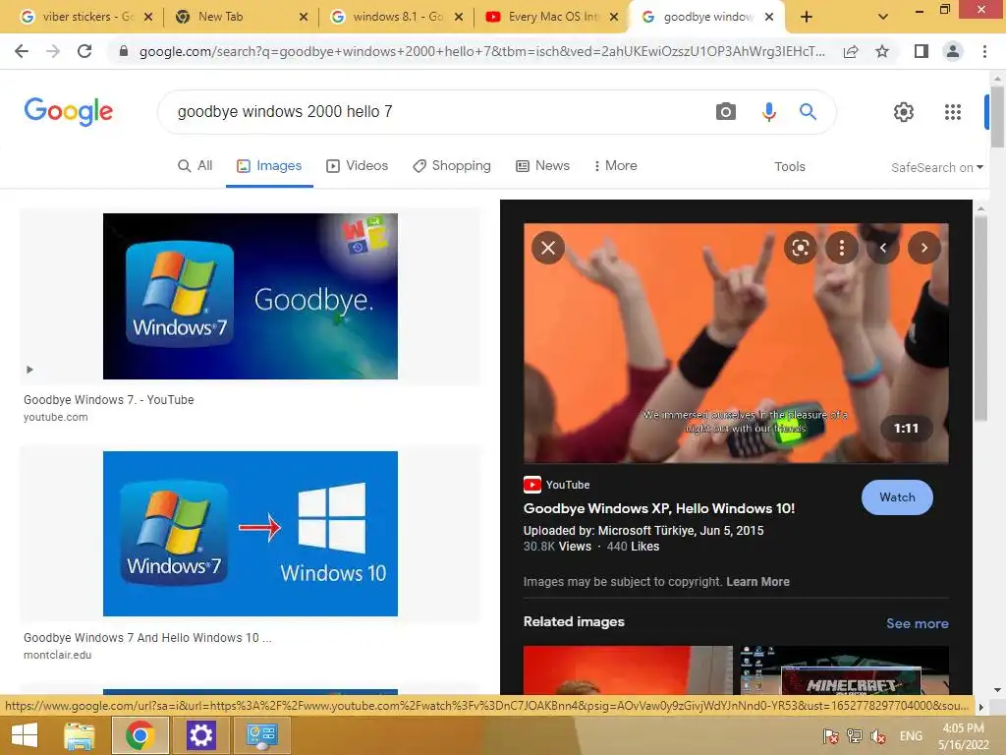Go back using the browser back arrow

click(x=22, y=51)
